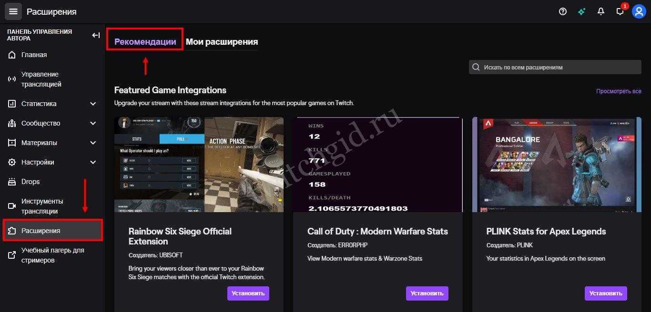Install Call of Duty Modern Warfare Stats
The height and width of the screenshot is (312, 651).
point(427,293)
